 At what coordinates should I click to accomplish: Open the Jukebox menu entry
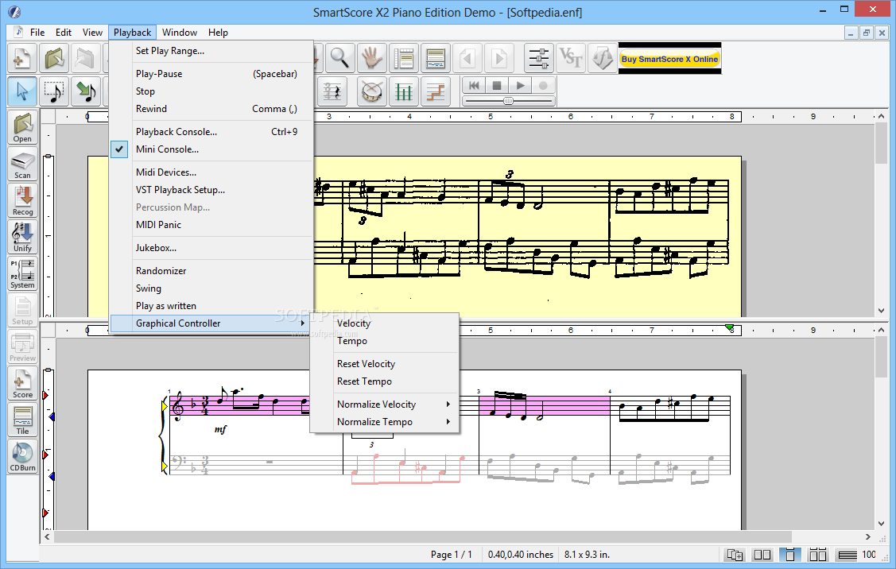coord(211,248)
